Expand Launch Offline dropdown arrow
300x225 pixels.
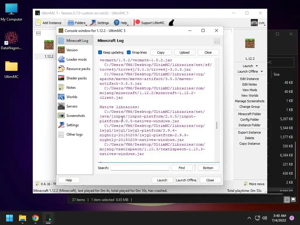tap(262, 71)
